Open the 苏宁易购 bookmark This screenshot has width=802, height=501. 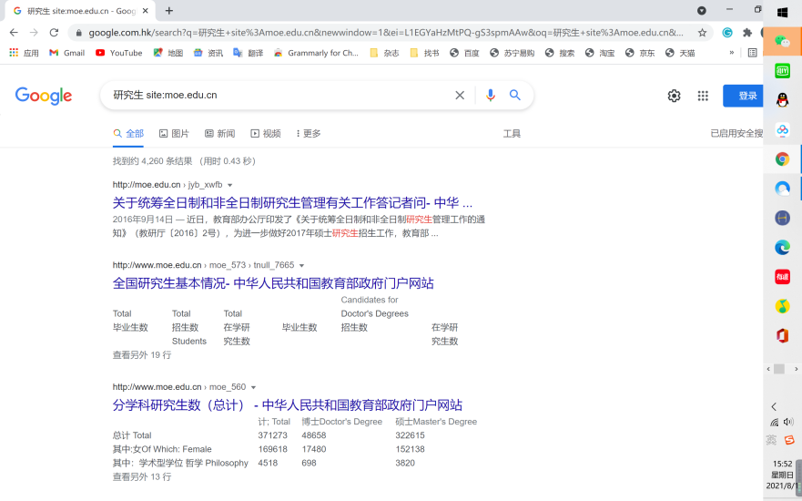(512, 53)
